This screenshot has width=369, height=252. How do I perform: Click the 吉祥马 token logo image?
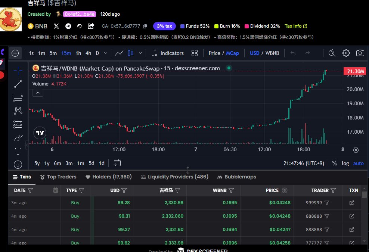click(10, 19)
